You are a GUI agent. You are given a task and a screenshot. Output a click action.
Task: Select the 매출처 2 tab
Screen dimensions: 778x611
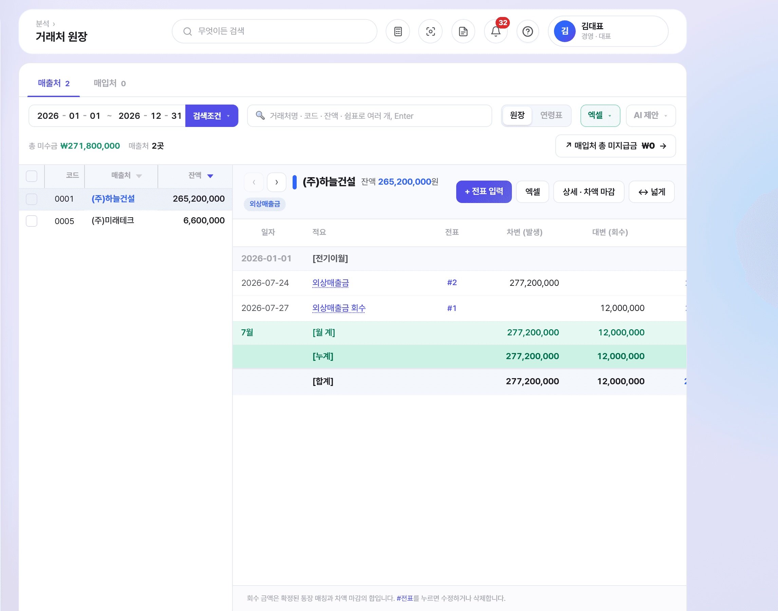pos(54,84)
